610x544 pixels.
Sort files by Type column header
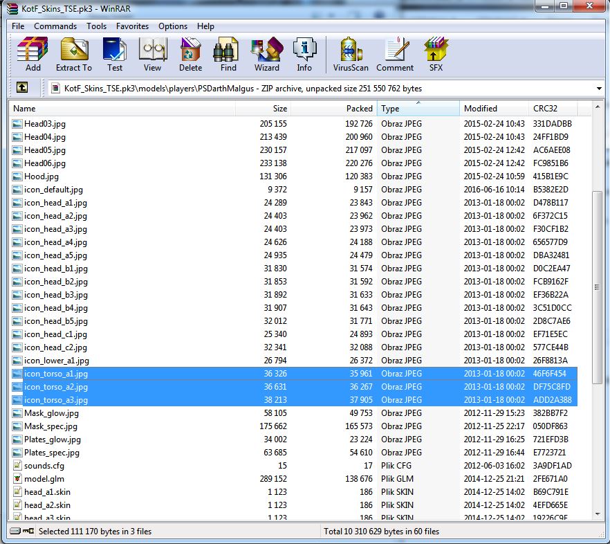point(418,108)
